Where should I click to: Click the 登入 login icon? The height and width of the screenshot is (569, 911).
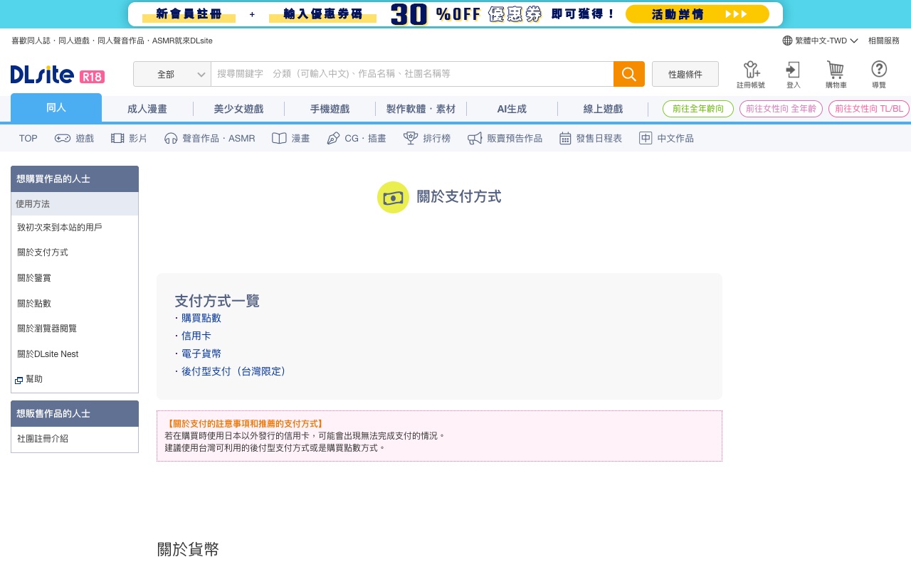[793, 75]
